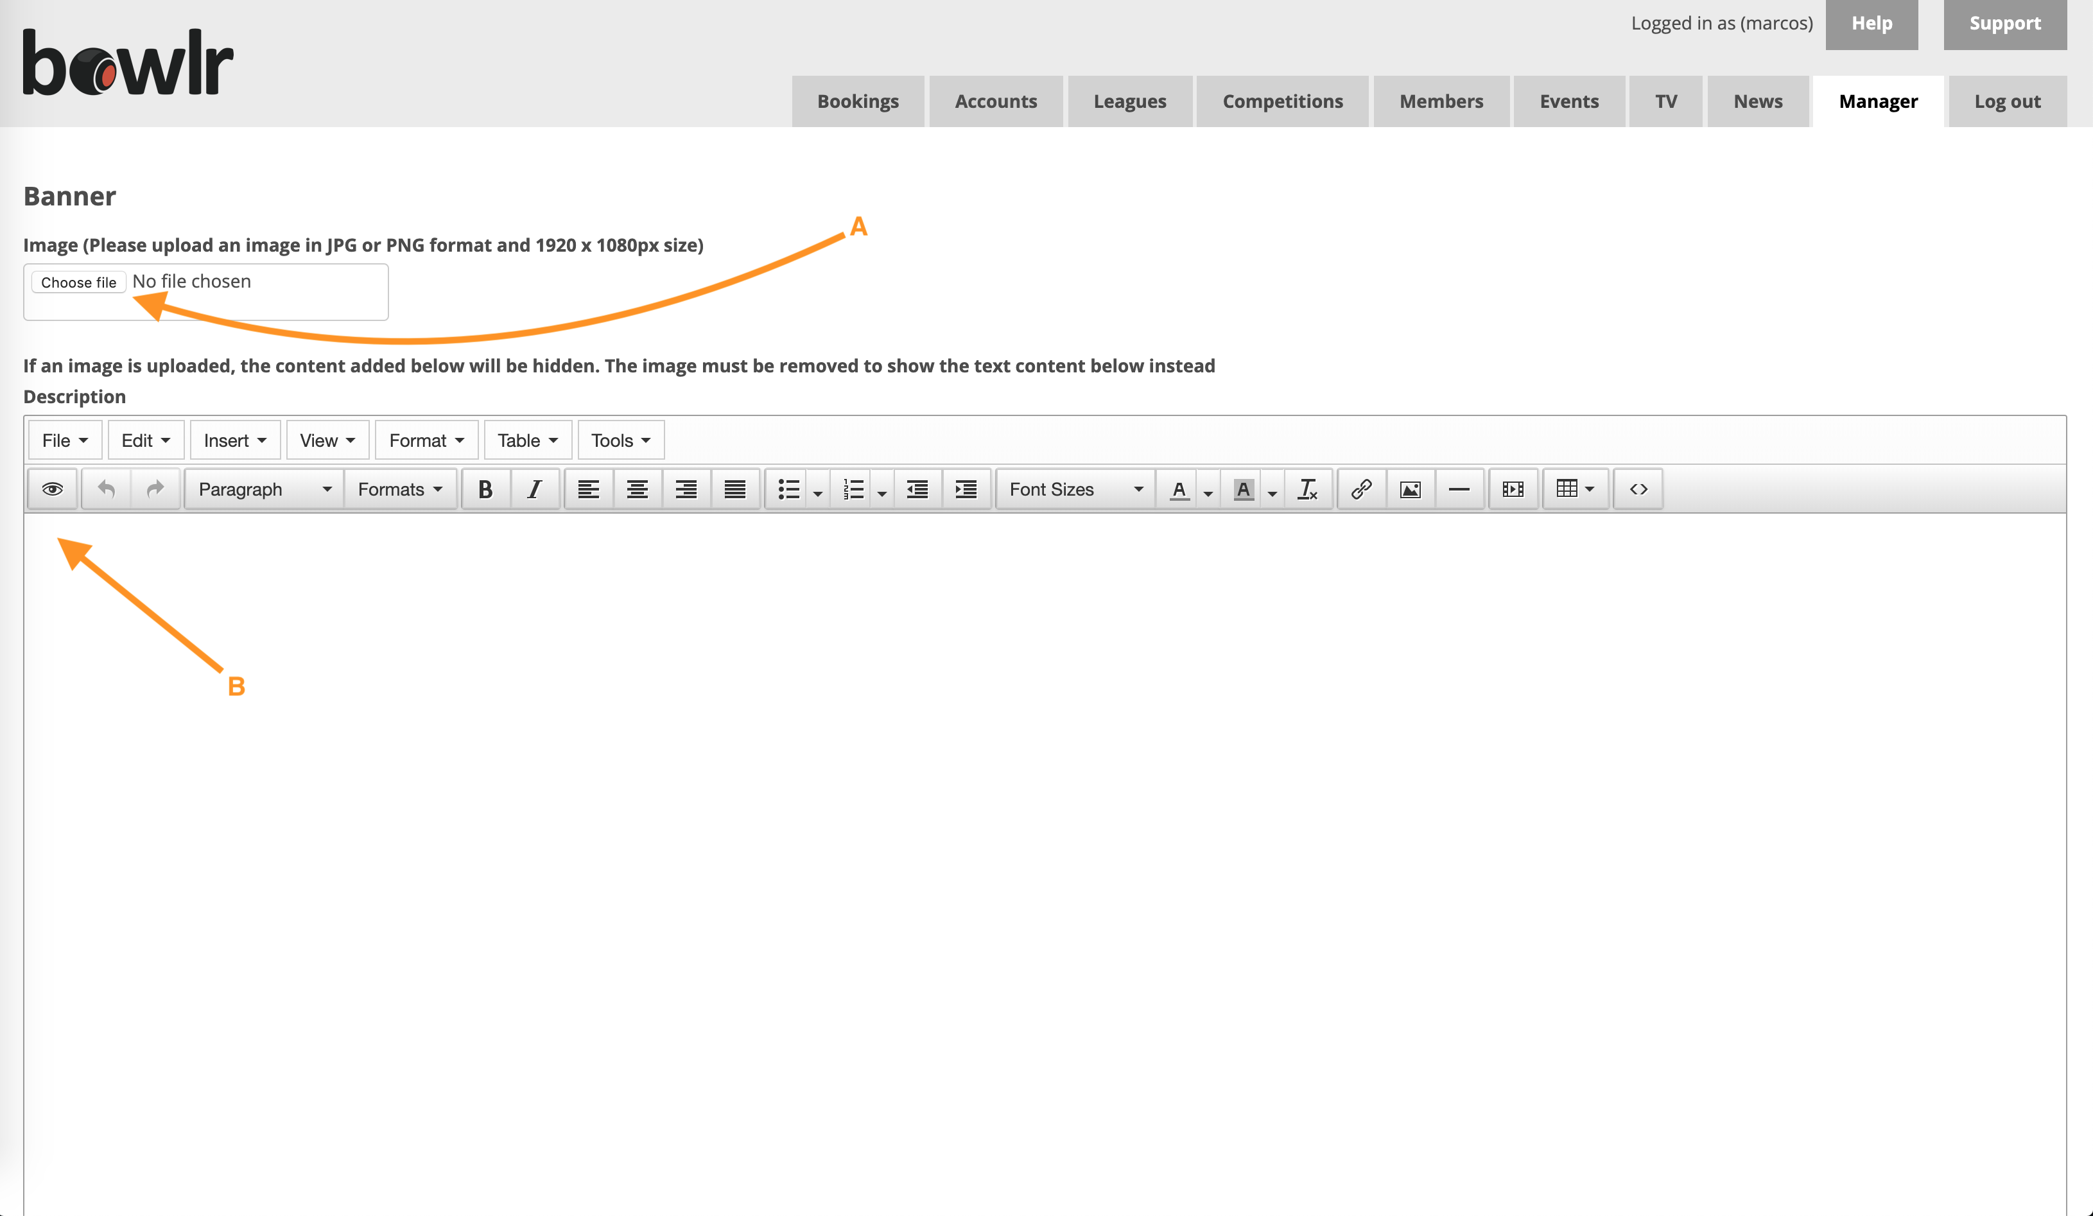Go to the Accounts tab
Screen dimensions: 2093x1216
pyautogui.click(x=996, y=101)
